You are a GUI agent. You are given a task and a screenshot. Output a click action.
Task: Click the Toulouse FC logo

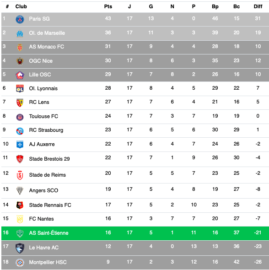pyautogui.click(x=20, y=117)
